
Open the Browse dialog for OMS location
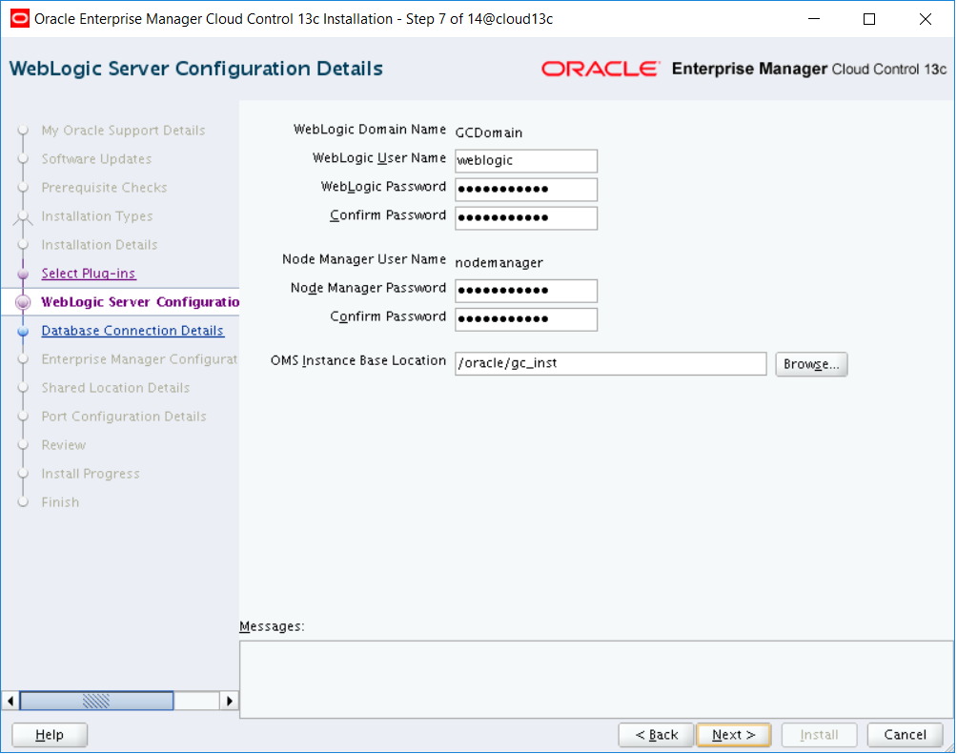coord(811,364)
